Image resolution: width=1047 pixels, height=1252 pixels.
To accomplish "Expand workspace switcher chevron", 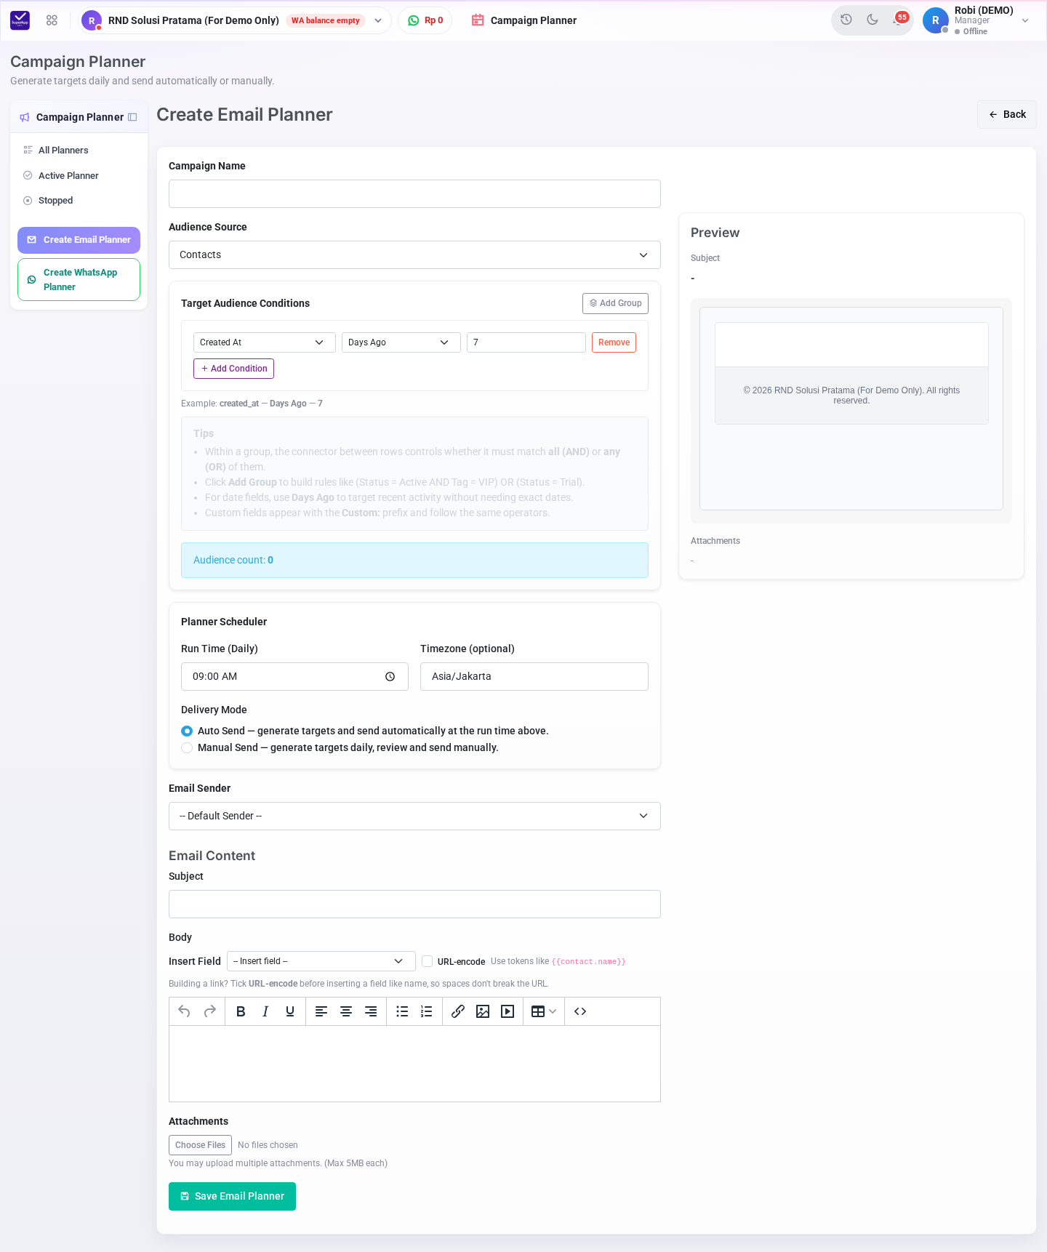I will (378, 20).
